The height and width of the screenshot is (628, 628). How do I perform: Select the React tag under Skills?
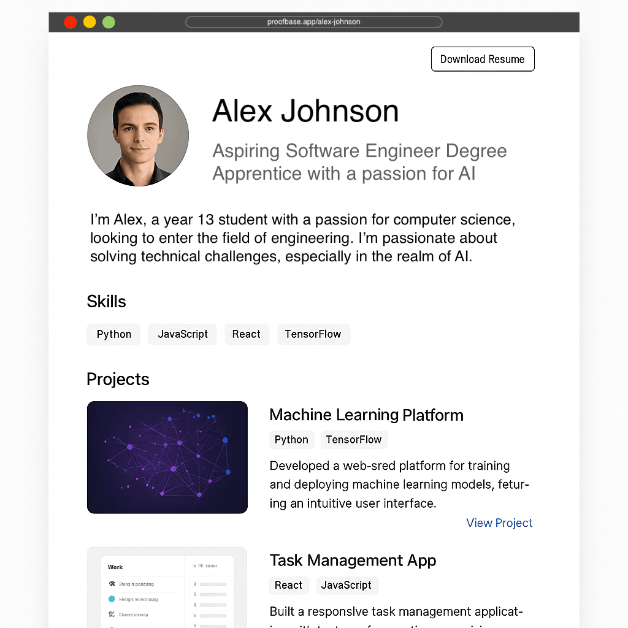click(x=247, y=334)
